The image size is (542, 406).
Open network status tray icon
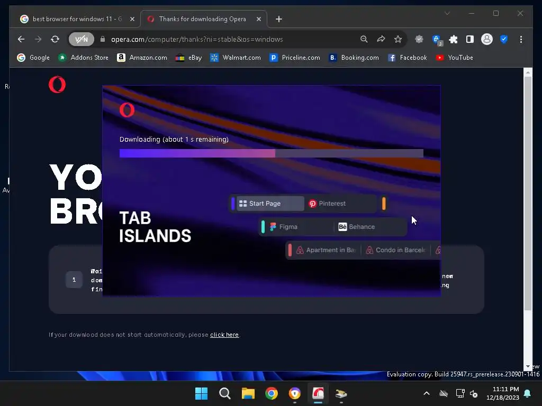coord(460,393)
